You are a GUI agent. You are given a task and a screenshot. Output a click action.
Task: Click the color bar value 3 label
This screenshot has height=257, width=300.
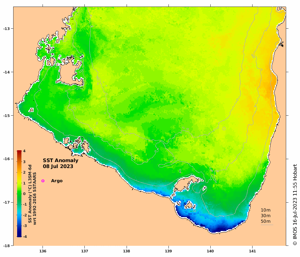tap(24, 162)
